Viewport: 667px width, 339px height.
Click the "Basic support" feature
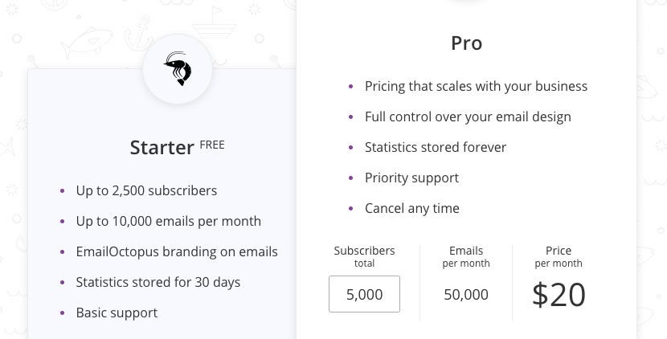tap(117, 312)
